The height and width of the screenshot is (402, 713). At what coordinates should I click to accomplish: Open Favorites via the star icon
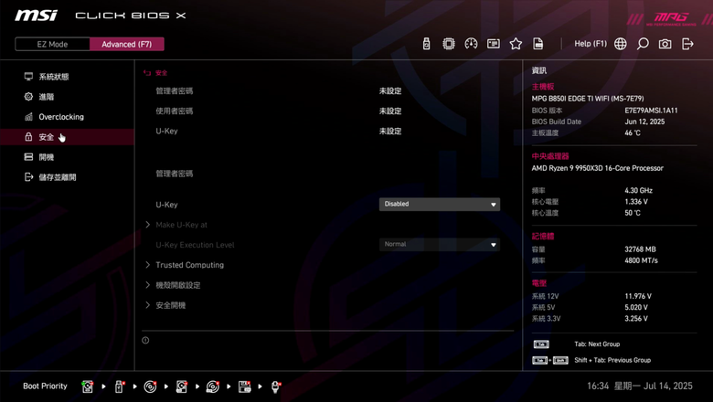coord(516,44)
